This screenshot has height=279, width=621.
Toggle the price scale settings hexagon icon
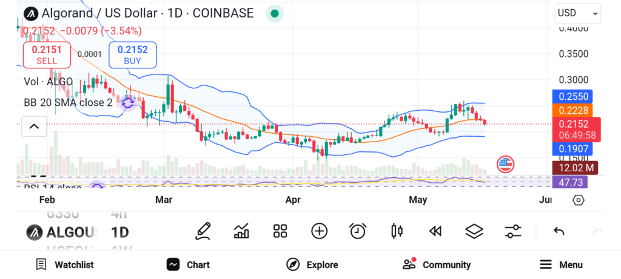[x=579, y=200]
